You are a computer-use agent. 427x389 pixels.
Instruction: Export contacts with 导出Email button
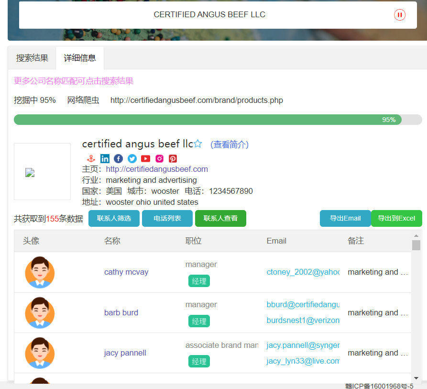pos(345,218)
